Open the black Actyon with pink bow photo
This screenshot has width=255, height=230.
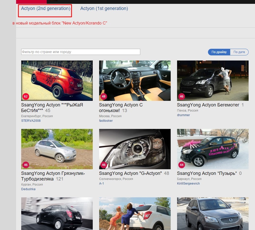[x=213, y=149]
